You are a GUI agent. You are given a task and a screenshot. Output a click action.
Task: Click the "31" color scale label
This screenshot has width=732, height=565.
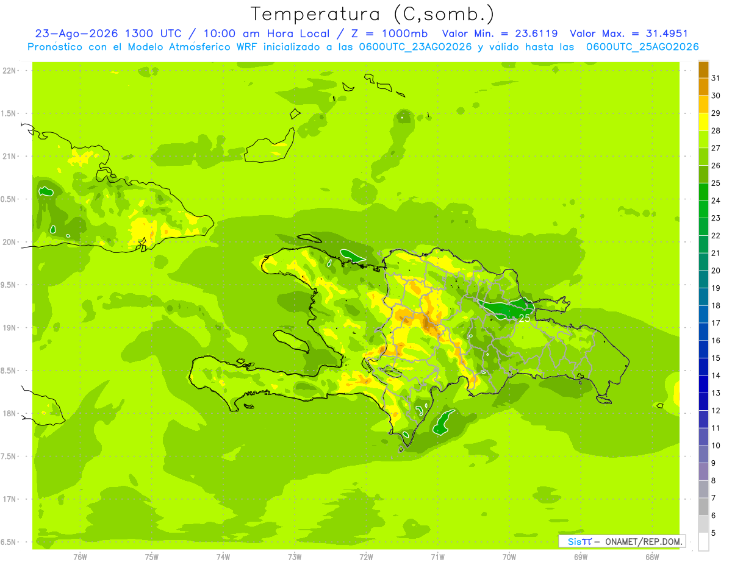click(x=716, y=78)
